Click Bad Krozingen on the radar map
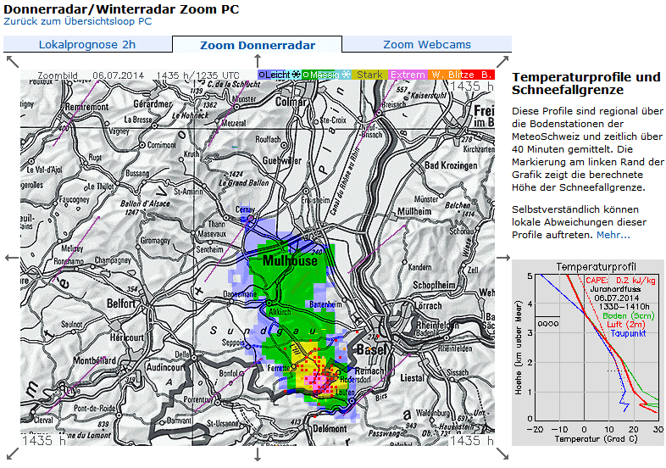This screenshot has width=666, height=468. click(x=451, y=165)
